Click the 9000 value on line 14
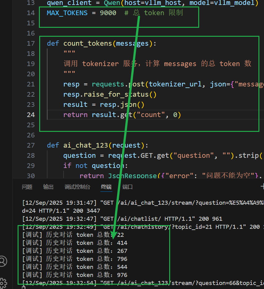 [108, 13]
